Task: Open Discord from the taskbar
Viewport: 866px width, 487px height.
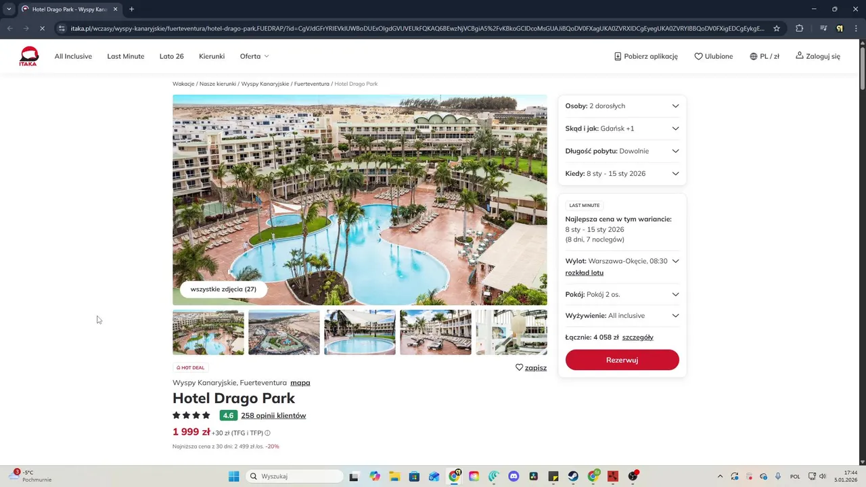Action: click(514, 476)
